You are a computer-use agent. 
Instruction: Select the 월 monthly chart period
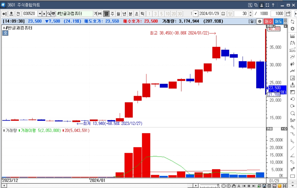[x=118, y=14]
